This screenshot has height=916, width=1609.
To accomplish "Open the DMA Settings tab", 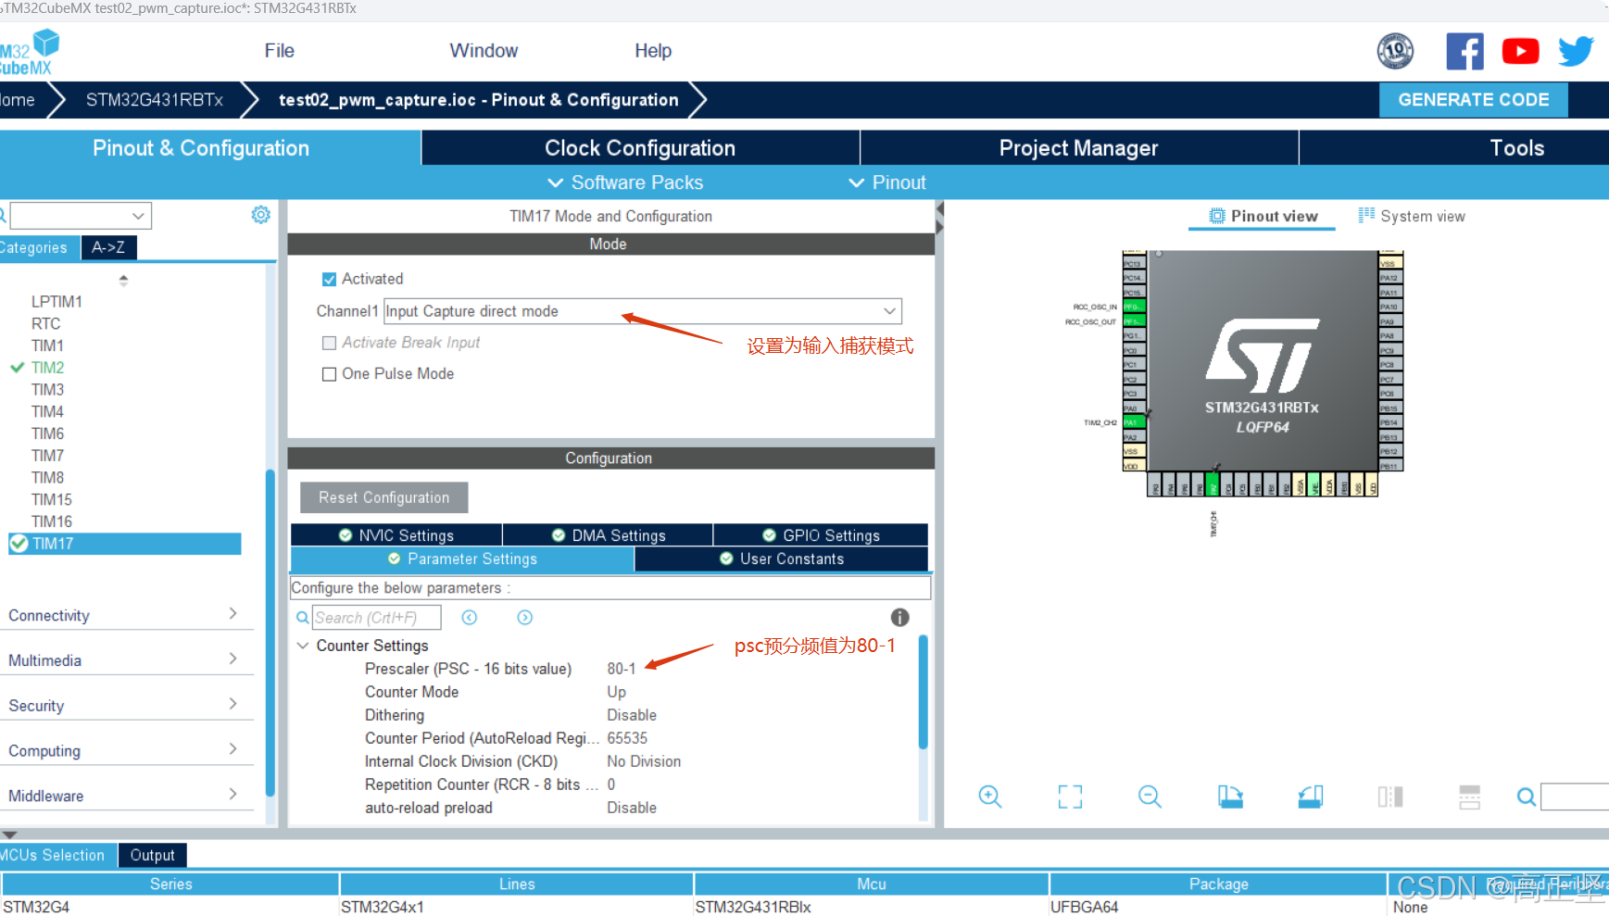I will (609, 535).
